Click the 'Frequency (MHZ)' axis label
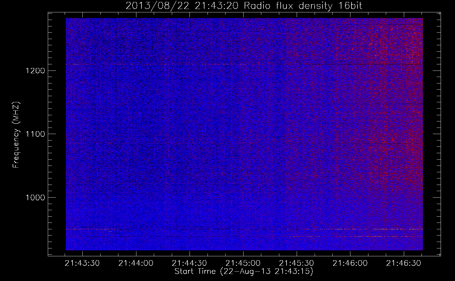This screenshot has width=455, height=281. [16, 135]
